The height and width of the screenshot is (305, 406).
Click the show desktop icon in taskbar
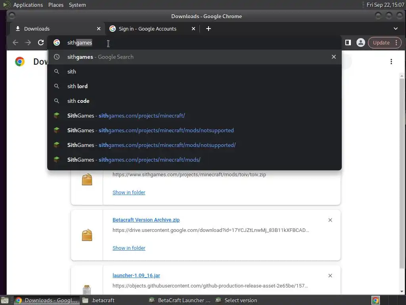click(5, 300)
